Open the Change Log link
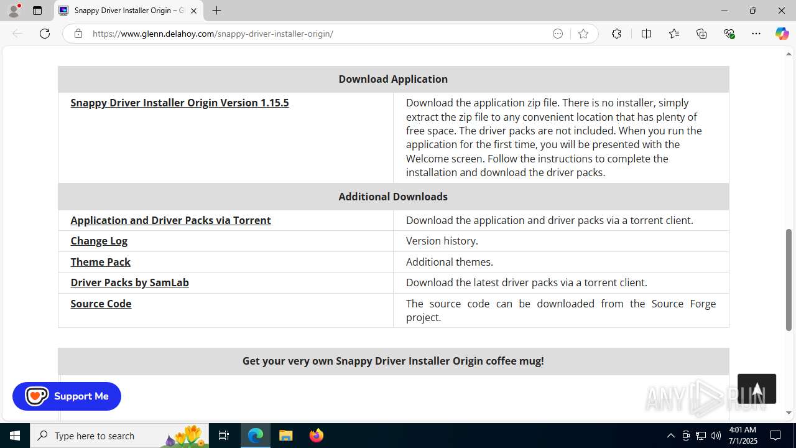This screenshot has width=796, height=448. point(99,241)
